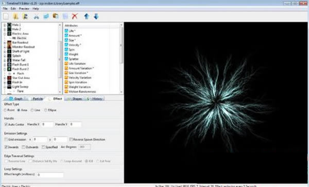
Task: Switch to the Shapes tab
Action: tap(75, 99)
